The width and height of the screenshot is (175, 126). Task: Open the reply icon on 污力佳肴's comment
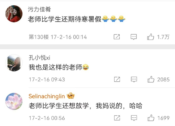(x=134, y=37)
